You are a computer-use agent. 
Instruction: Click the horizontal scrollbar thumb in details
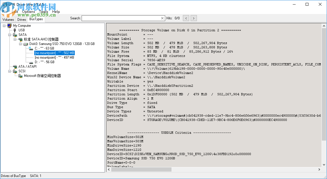coord(141,170)
